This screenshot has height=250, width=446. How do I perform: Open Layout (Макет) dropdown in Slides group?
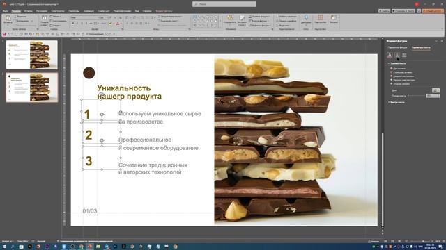pos(56,17)
